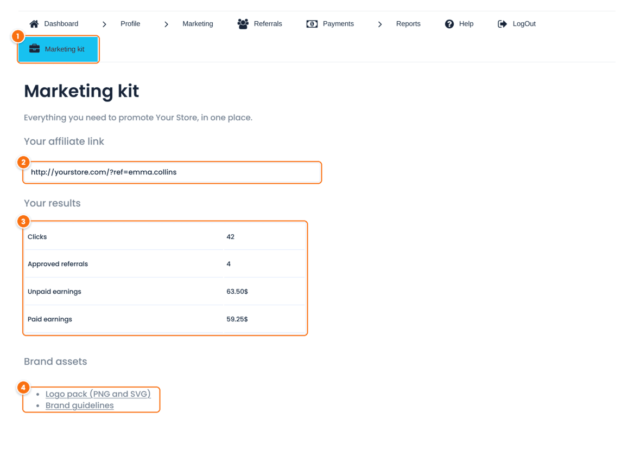The image size is (634, 451).
Task: Click the Payments money icon
Action: [x=312, y=24]
